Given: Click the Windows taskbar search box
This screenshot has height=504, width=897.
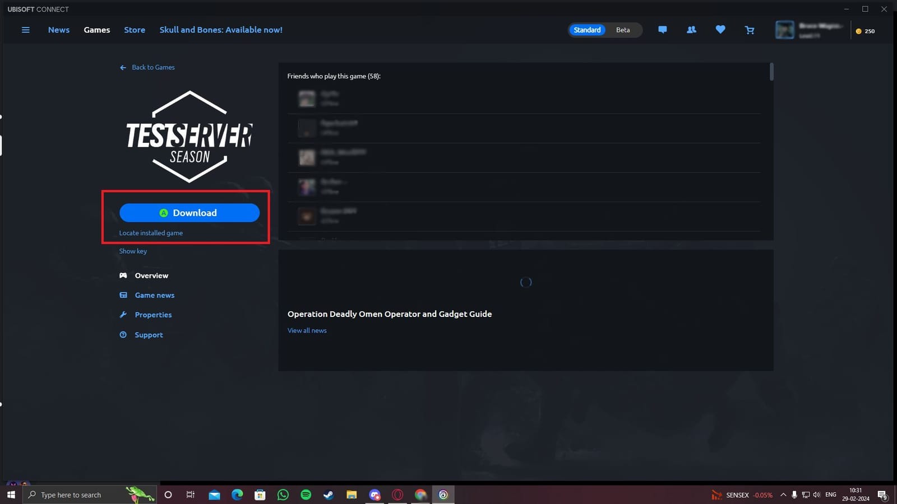Looking at the screenshot, I should tap(78, 495).
